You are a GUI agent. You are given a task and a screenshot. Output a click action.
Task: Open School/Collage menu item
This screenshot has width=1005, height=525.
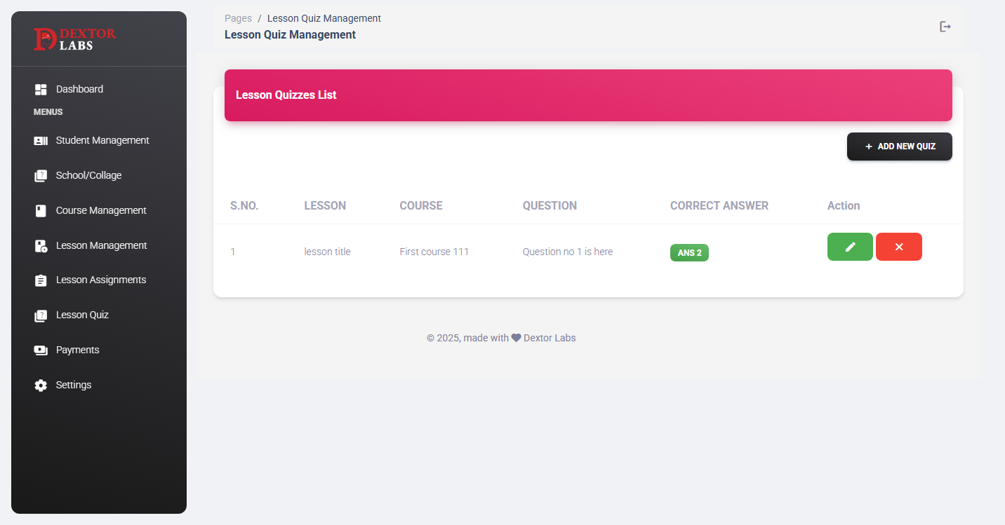[88, 175]
